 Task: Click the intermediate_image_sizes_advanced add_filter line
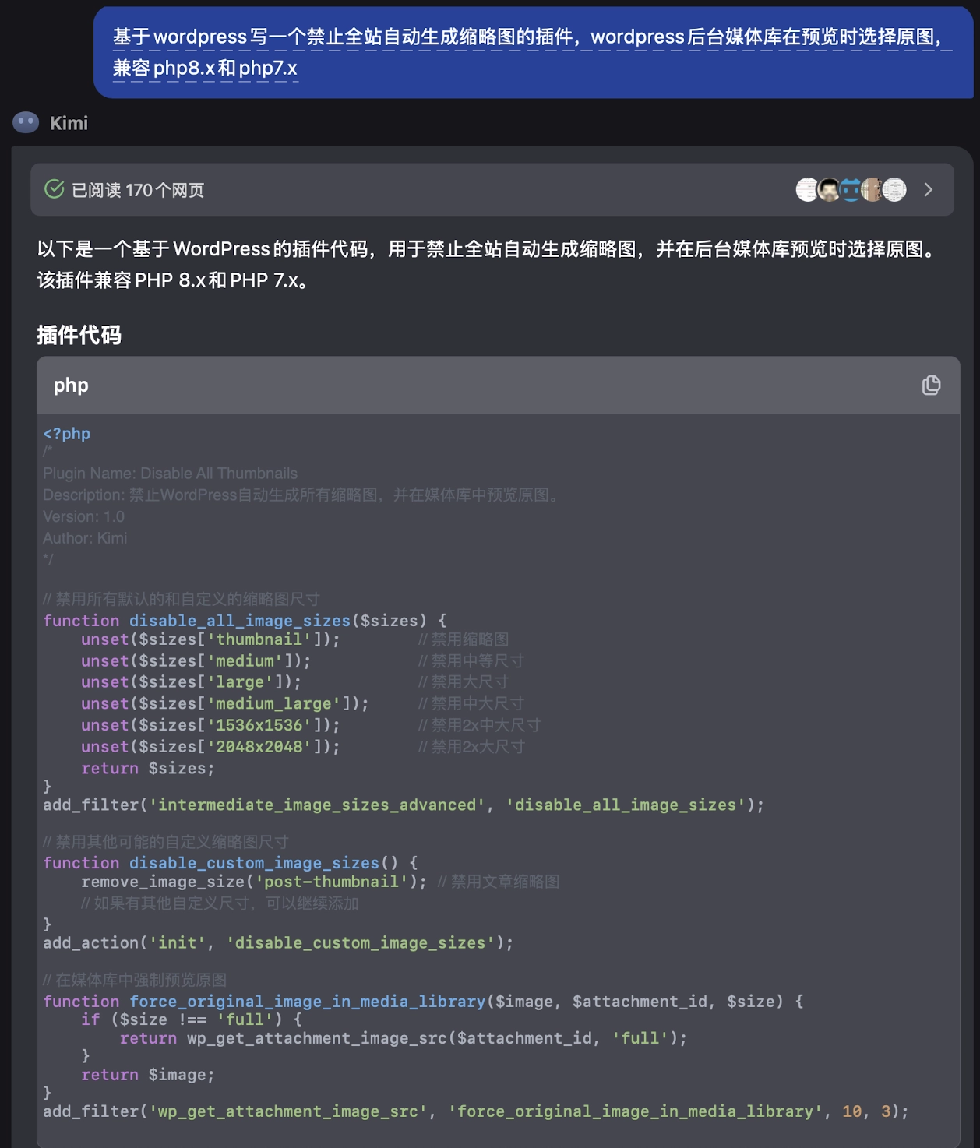click(x=404, y=805)
